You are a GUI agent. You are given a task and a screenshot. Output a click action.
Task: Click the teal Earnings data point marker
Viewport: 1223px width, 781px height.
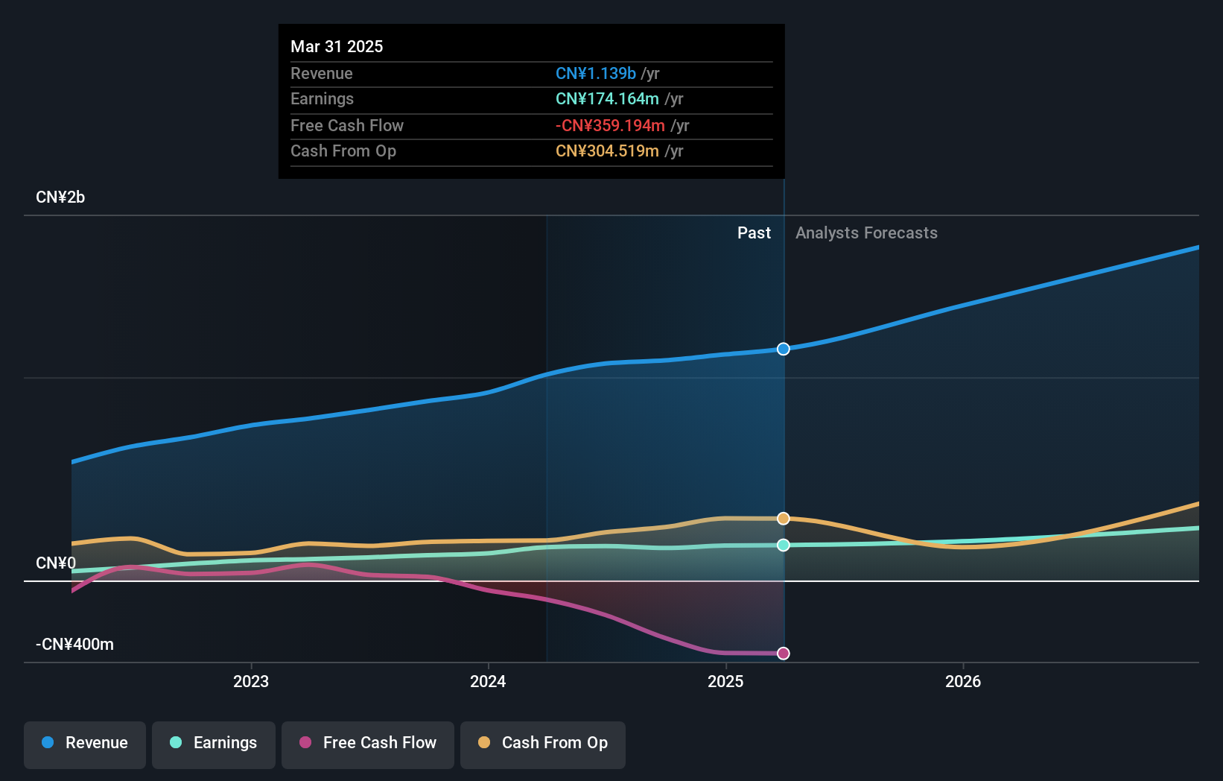click(784, 545)
